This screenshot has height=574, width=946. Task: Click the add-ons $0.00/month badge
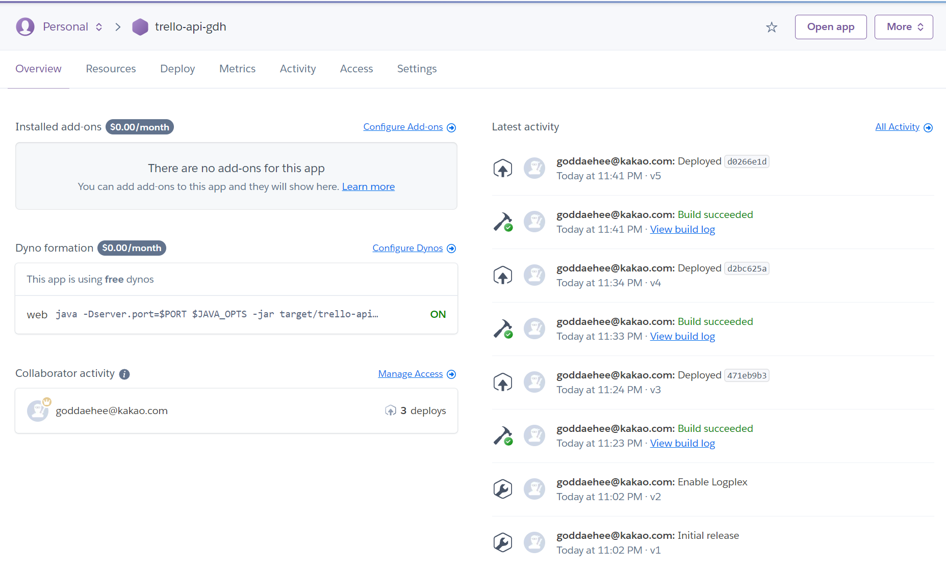[x=140, y=127]
